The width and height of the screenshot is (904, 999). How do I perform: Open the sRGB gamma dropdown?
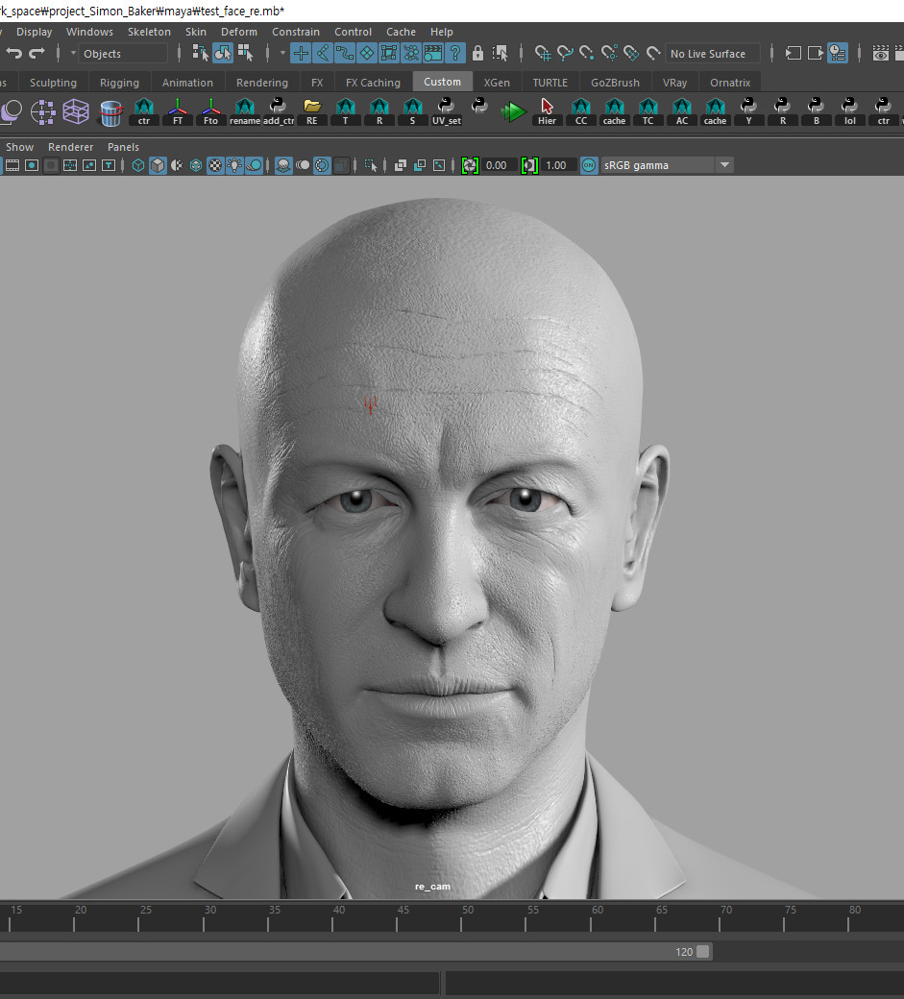[x=724, y=164]
